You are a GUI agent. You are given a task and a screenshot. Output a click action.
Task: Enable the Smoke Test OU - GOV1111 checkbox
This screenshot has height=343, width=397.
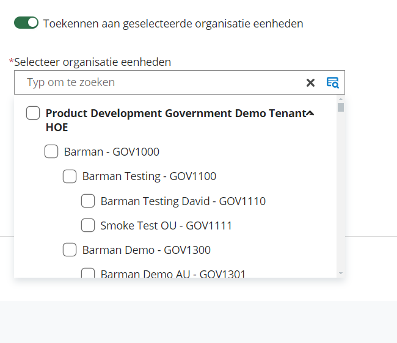(88, 225)
